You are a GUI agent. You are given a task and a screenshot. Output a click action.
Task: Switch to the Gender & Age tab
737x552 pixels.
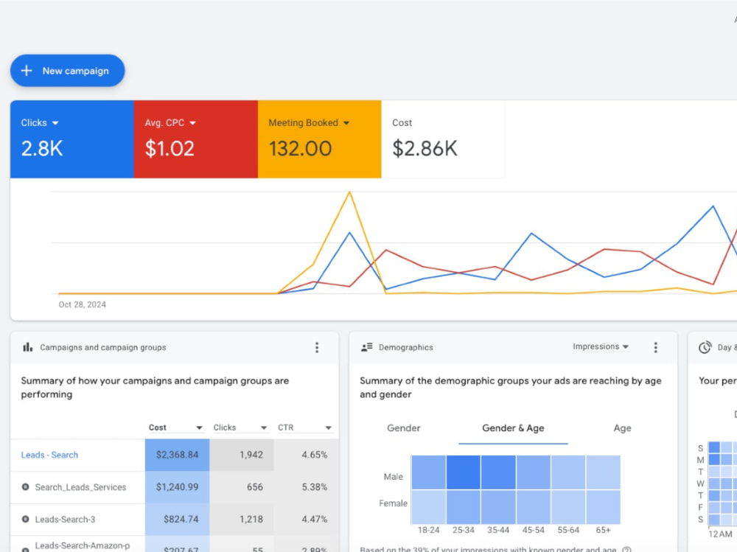coord(513,428)
